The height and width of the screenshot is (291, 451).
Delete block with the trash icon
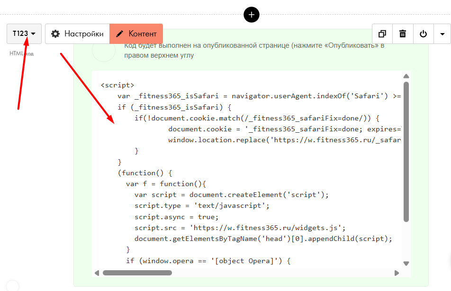(x=403, y=34)
